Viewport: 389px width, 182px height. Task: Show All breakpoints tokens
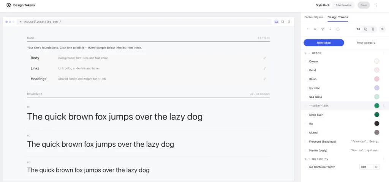coord(358,29)
